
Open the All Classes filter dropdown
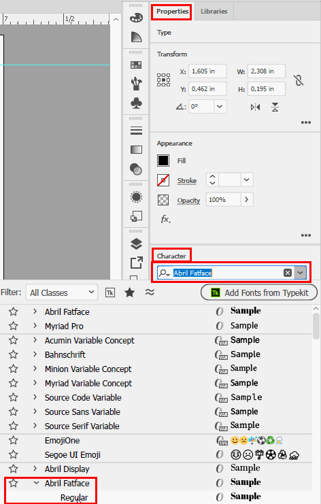pyautogui.click(x=62, y=292)
